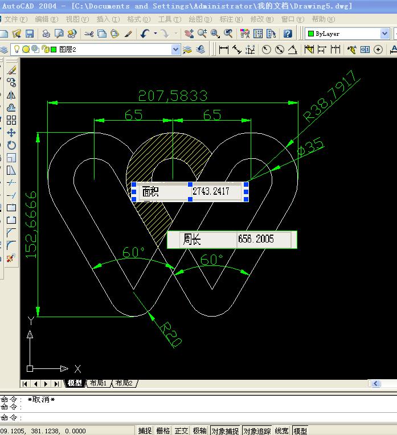Open the DesignCenter icon
Image resolution: width=397 pixels, height=435 pixels.
(258, 34)
